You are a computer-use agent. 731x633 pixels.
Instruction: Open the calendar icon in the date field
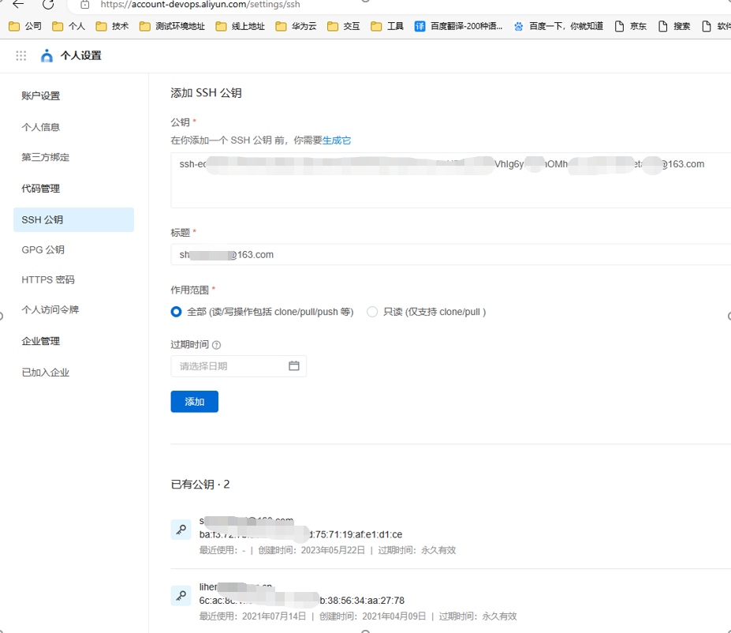click(x=295, y=365)
